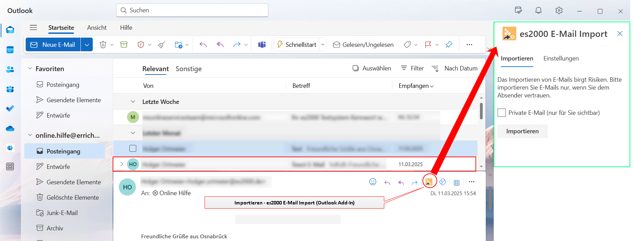634x241 pixels.
Task: Share to Teams from the ribbon
Action: pyautogui.click(x=262, y=45)
